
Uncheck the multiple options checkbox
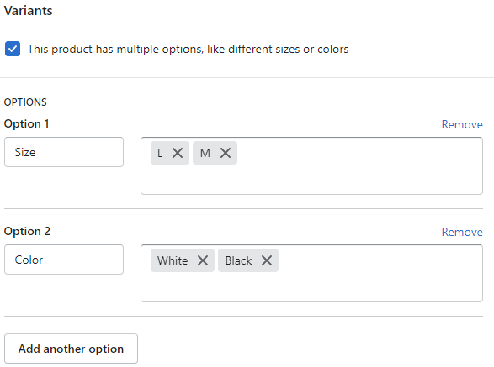13,49
